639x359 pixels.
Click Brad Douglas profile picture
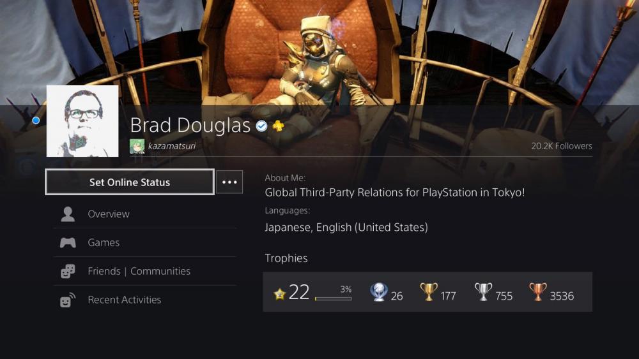[x=82, y=121]
